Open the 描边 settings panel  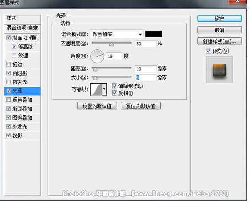click(17, 64)
